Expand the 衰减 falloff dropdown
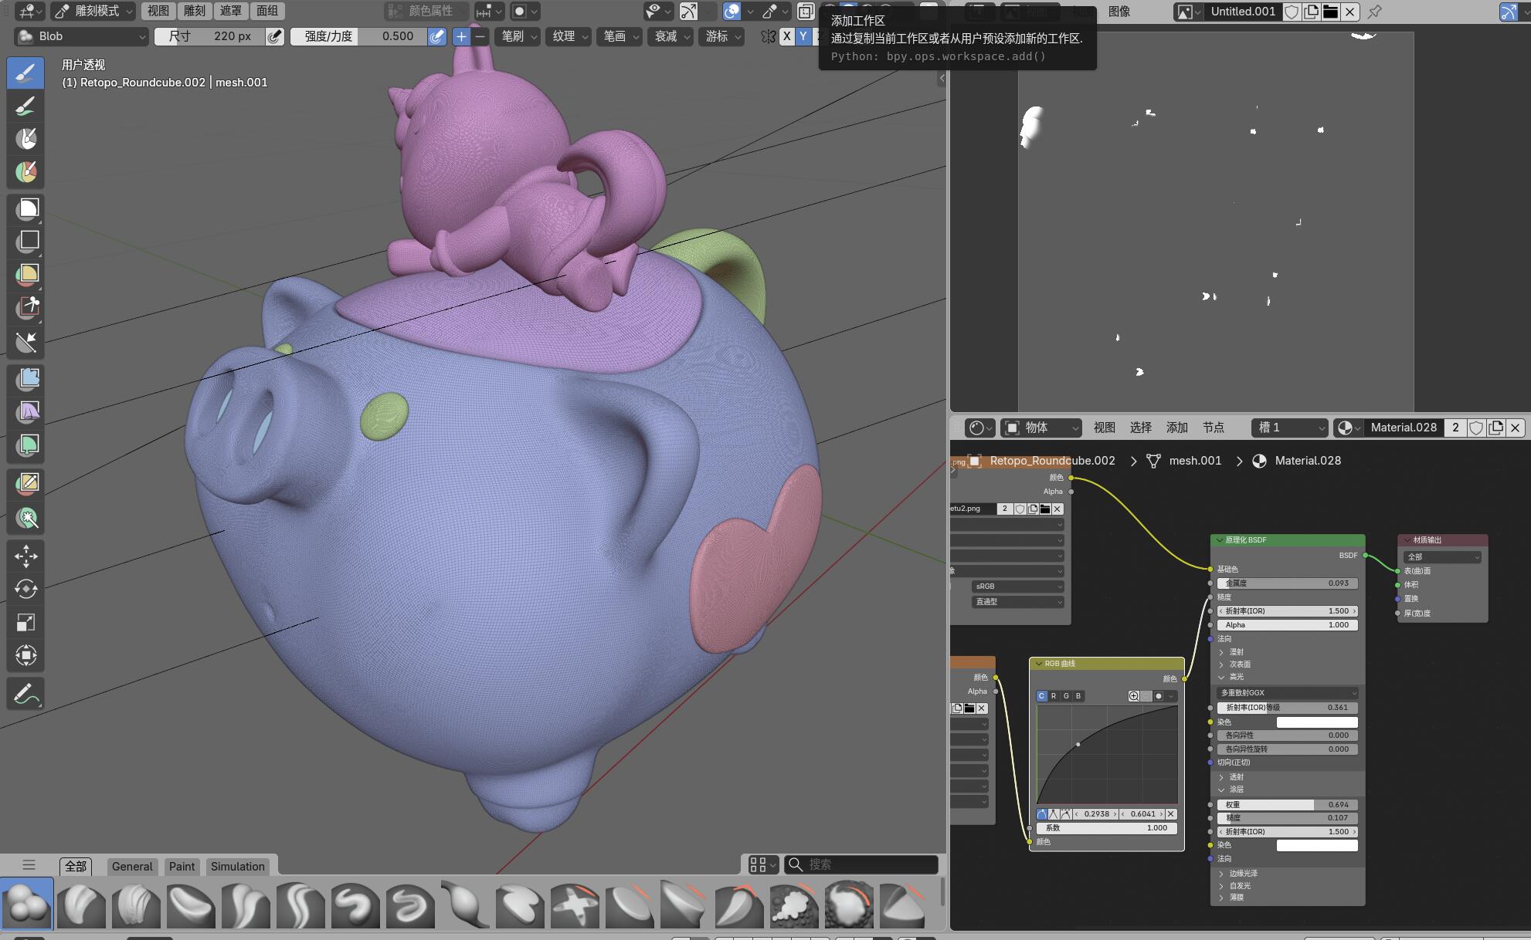 coord(670,36)
